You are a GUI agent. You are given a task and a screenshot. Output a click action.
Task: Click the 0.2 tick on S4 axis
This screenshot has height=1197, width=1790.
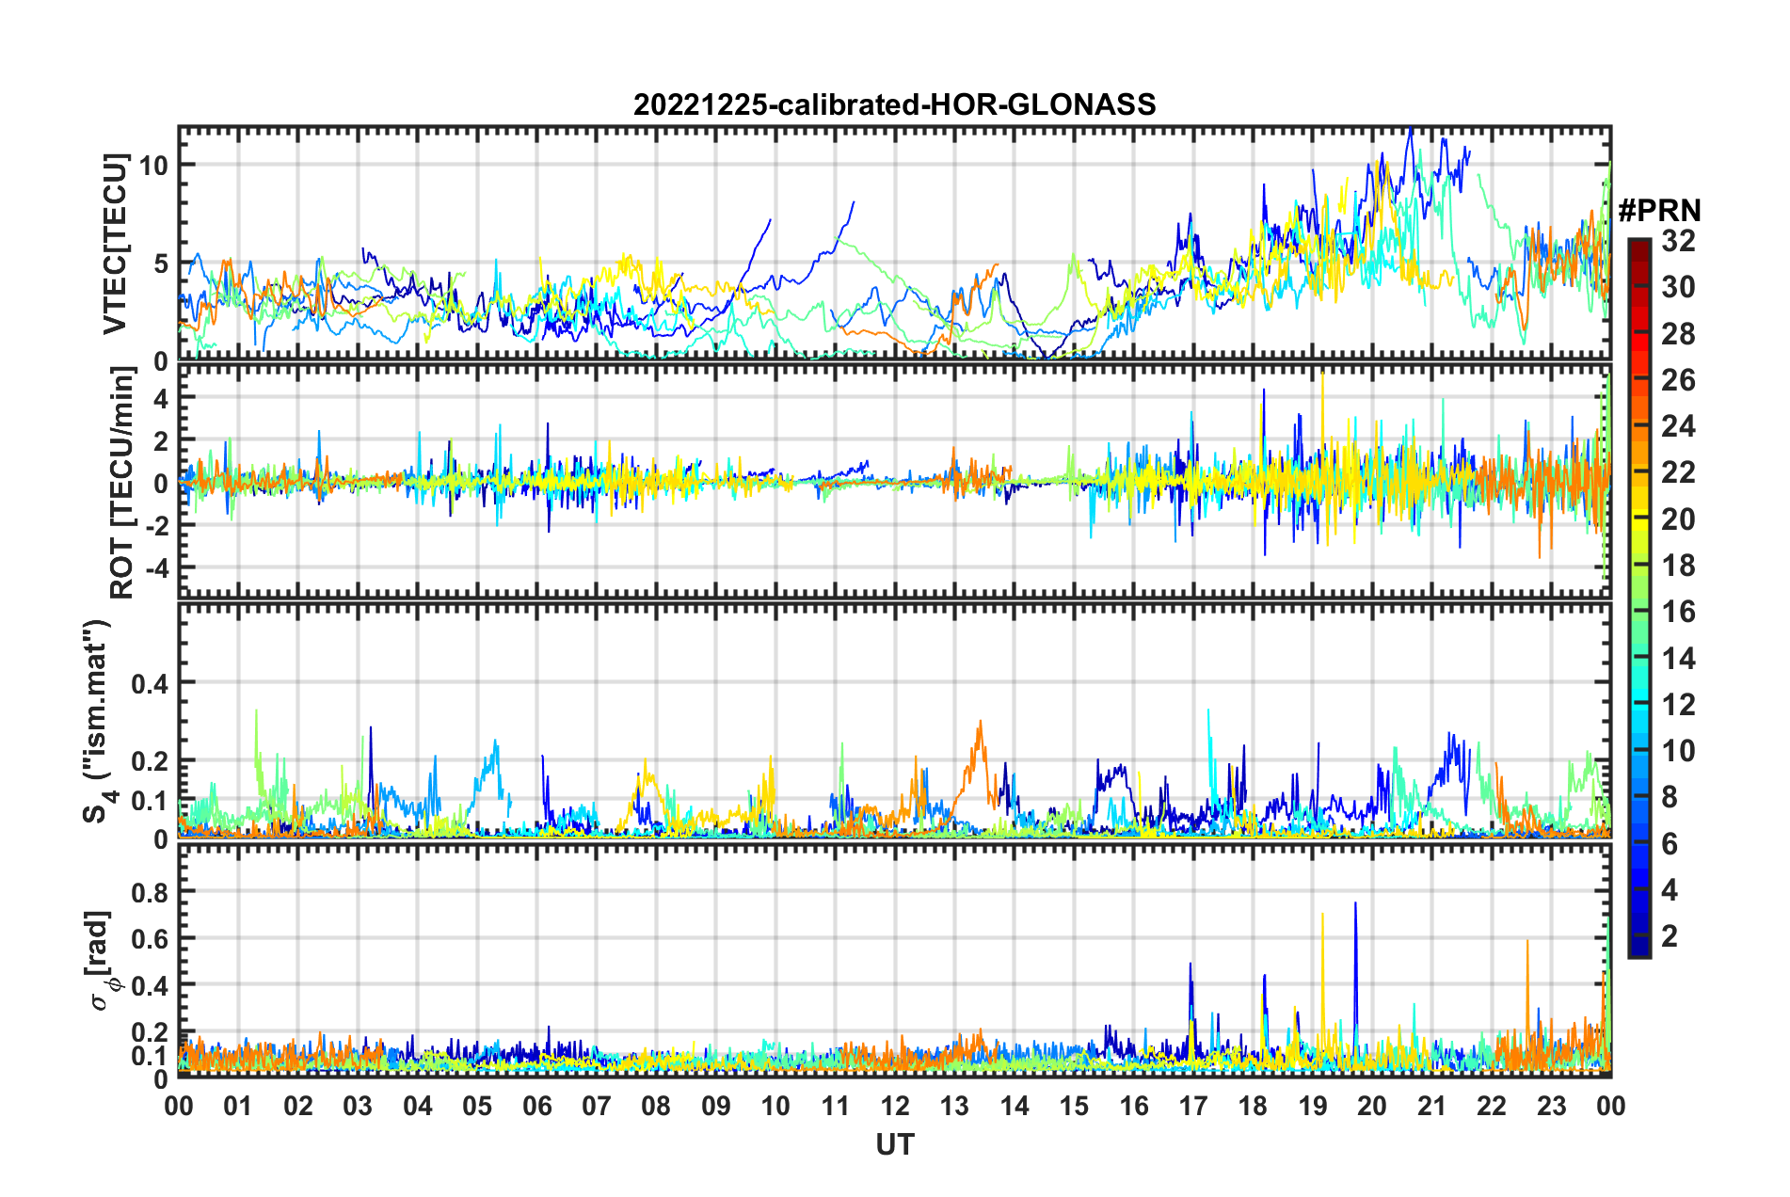coord(149,760)
